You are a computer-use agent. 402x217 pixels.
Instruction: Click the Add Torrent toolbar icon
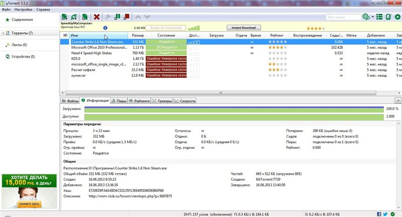pyautogui.click(x=64, y=17)
